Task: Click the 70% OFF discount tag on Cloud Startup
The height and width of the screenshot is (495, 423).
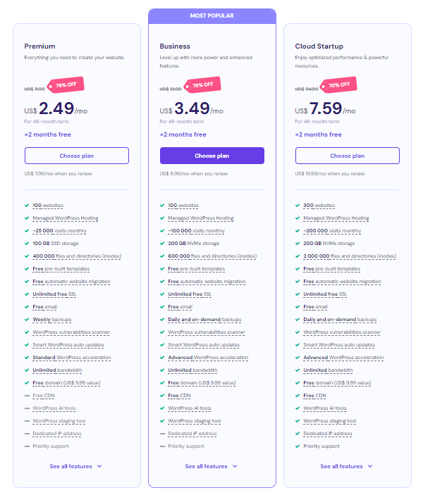Action: (x=338, y=85)
